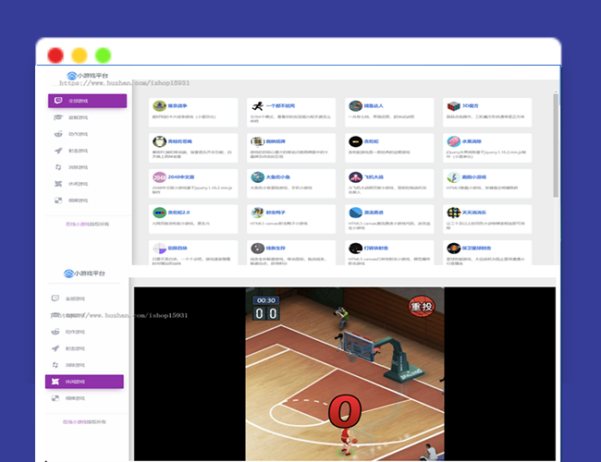This screenshot has width=601, height=462.
Task: Open the 2048中文版 game icon
Action: (159, 177)
